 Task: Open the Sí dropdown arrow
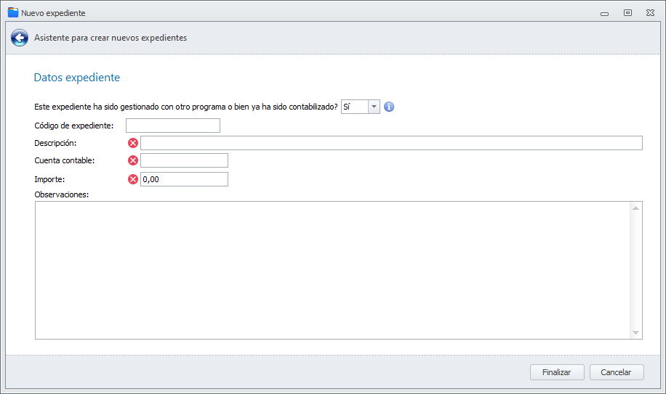pyautogui.click(x=374, y=107)
